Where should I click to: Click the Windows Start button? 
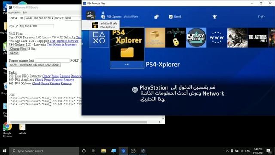pyautogui.click(x=5, y=151)
